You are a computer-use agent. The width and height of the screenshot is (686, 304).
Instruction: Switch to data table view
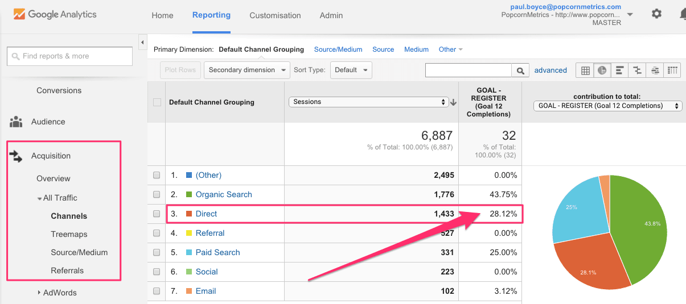coord(585,70)
